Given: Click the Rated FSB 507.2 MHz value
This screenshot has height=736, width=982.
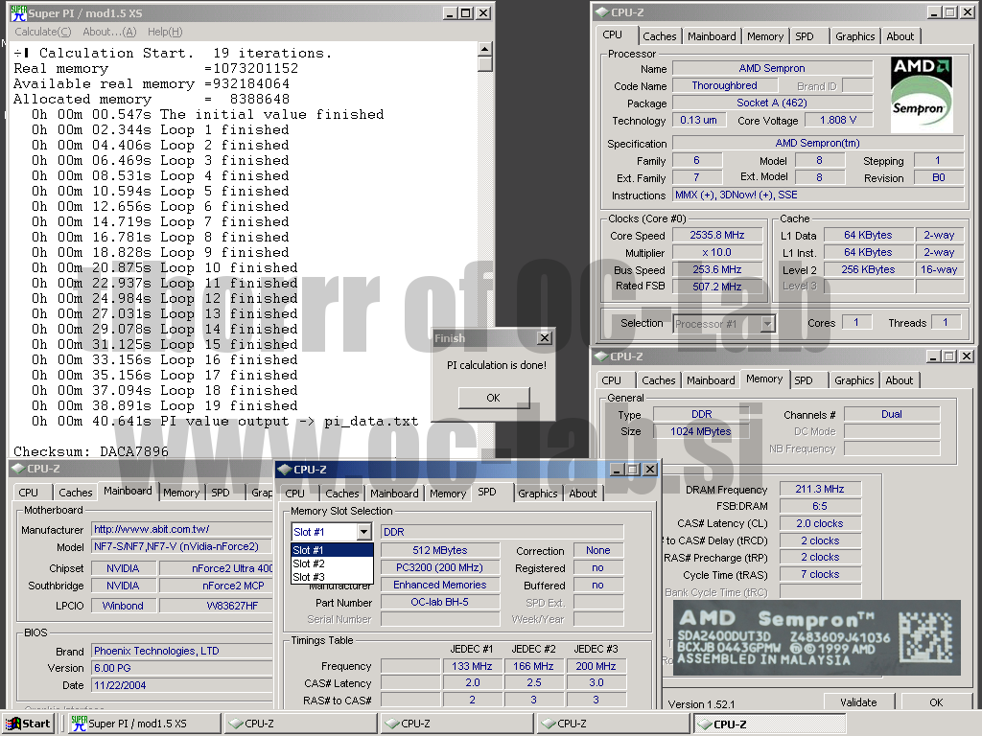Looking at the screenshot, I should pos(717,287).
